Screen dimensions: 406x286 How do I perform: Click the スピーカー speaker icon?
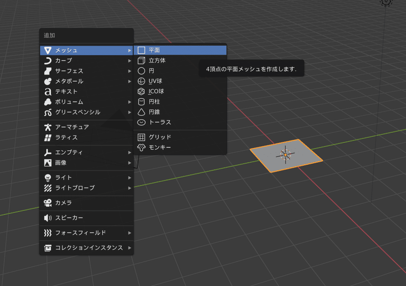click(48, 218)
